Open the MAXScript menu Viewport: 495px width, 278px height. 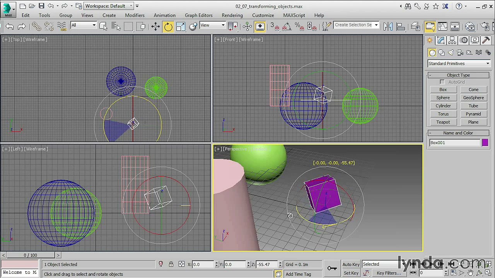click(294, 15)
